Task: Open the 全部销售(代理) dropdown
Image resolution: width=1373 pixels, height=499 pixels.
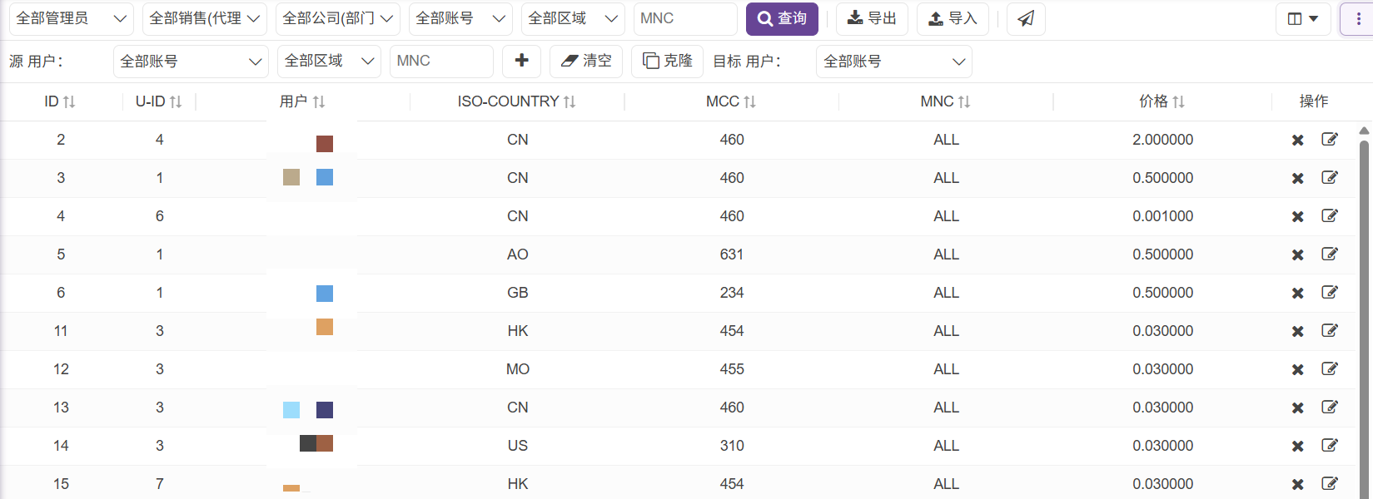Action: (x=205, y=19)
